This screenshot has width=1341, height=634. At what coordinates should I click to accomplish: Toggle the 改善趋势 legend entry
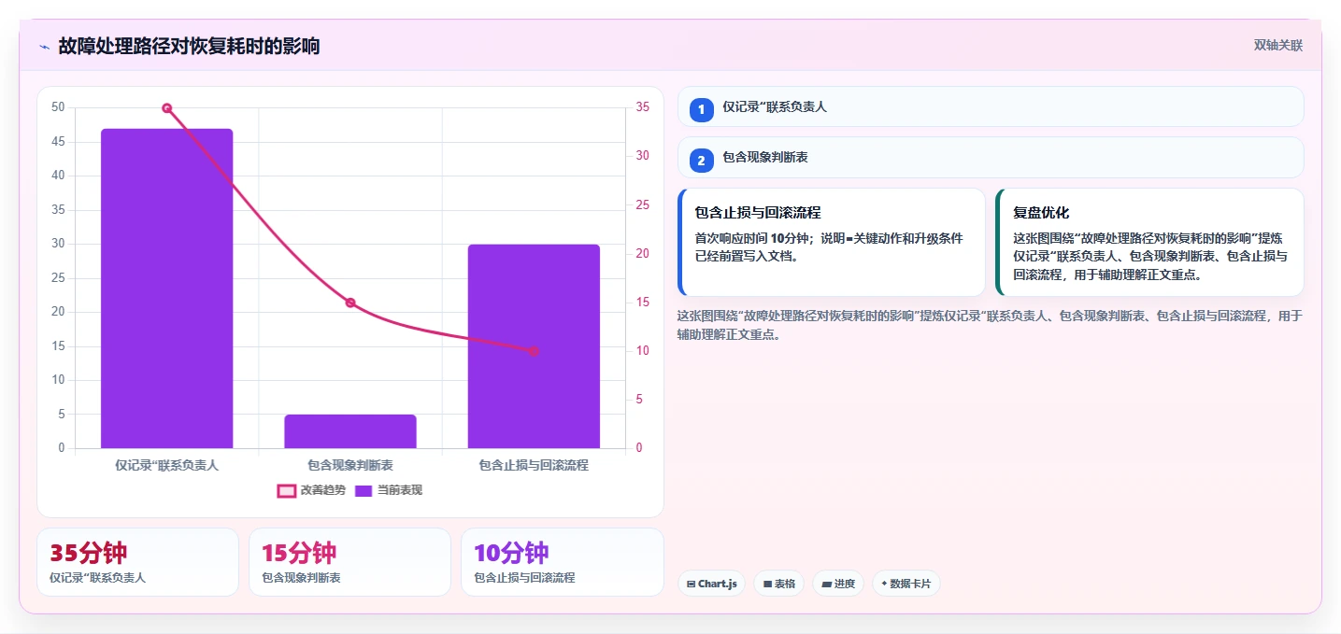(x=311, y=490)
